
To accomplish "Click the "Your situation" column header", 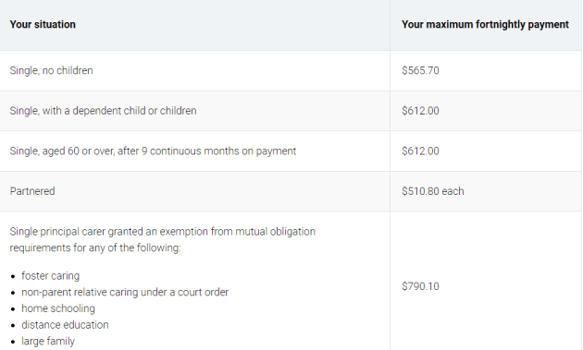I will point(43,25).
